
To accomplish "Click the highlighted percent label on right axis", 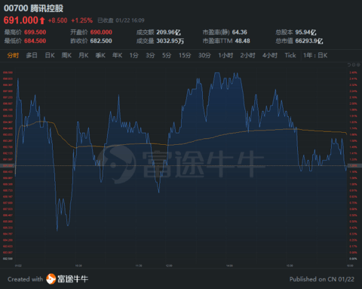I will tap(354, 166).
